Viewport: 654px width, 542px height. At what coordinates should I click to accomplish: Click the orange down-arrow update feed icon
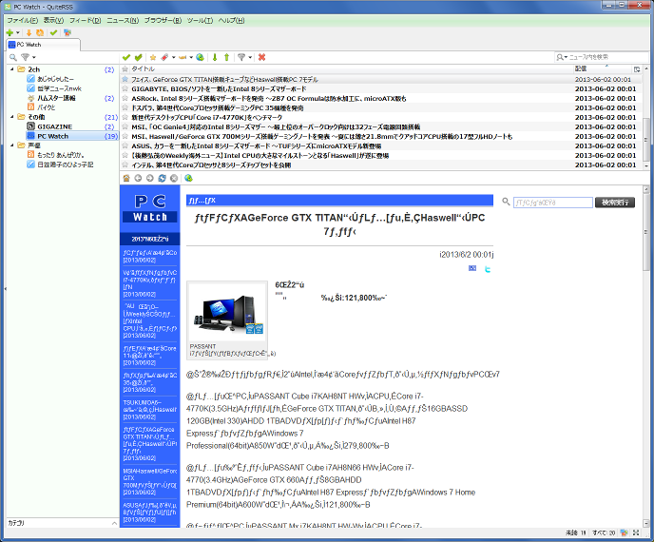29,32
